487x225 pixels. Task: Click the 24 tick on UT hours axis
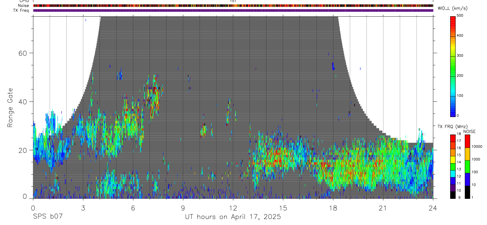click(433, 208)
